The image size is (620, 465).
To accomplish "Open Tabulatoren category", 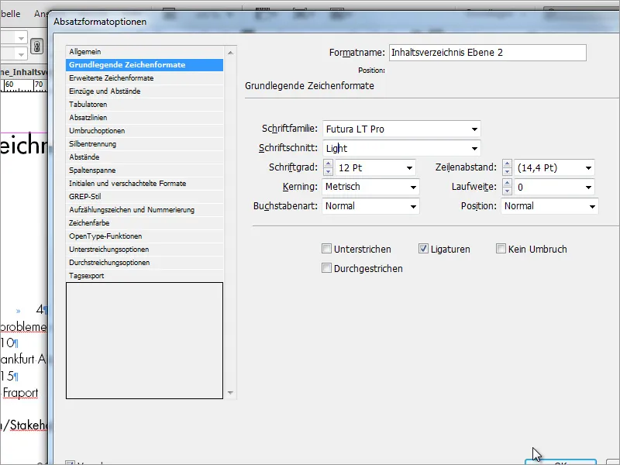I will (144, 105).
